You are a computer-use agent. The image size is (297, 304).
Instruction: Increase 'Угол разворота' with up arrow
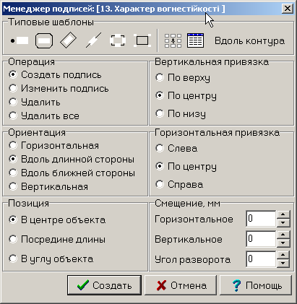pyautogui.click(x=283, y=255)
